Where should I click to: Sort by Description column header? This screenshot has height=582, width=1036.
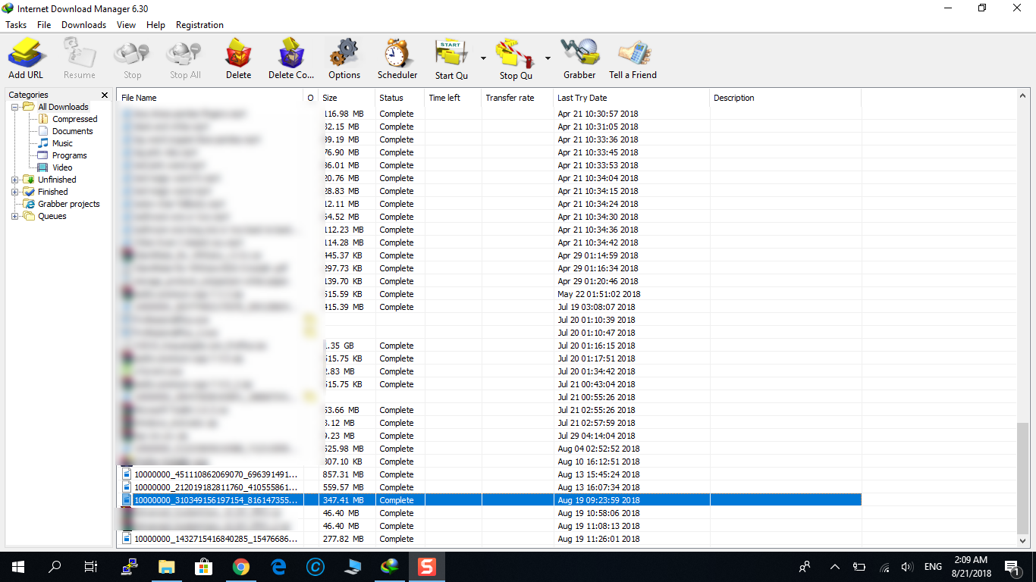pyautogui.click(x=785, y=98)
